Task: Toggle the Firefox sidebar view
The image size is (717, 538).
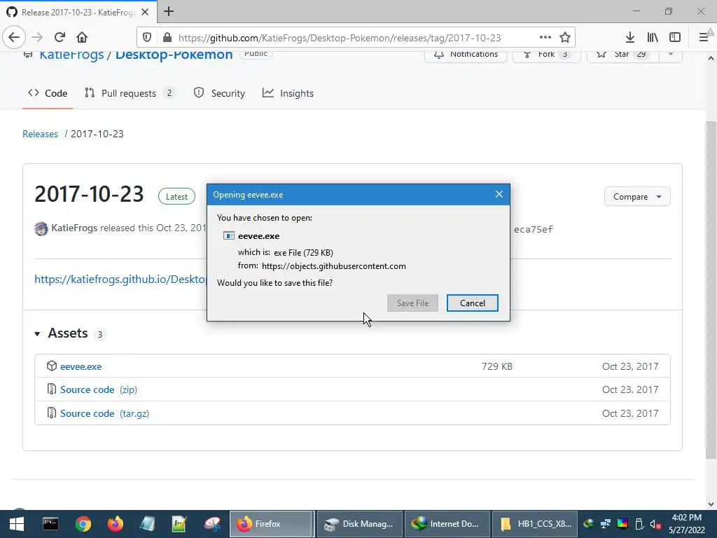Action: coord(675,38)
